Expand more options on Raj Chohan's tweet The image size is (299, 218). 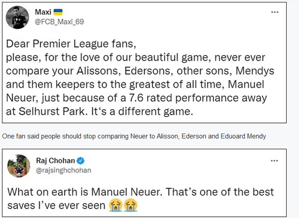click(275, 160)
